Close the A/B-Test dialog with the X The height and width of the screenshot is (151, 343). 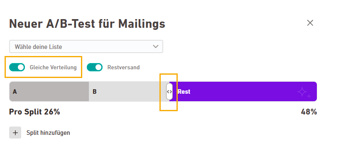[x=310, y=23]
